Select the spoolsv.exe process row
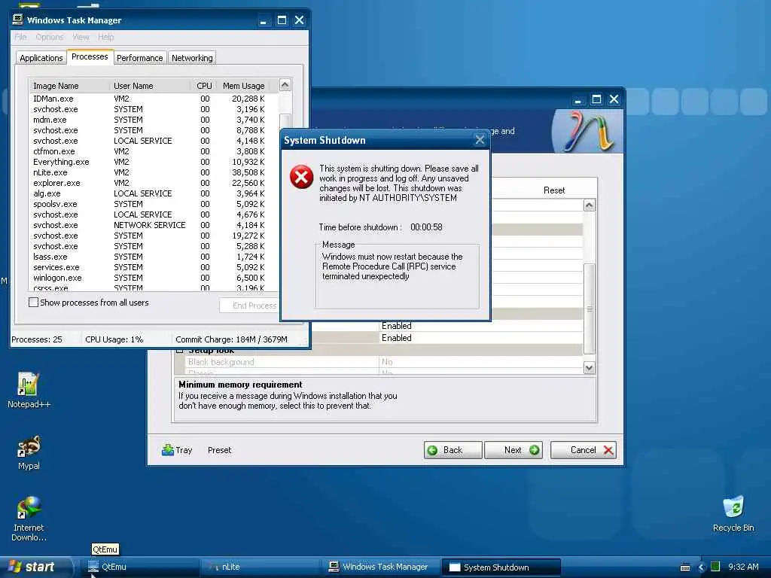Viewport: 771px width, 578px height. coord(154,204)
